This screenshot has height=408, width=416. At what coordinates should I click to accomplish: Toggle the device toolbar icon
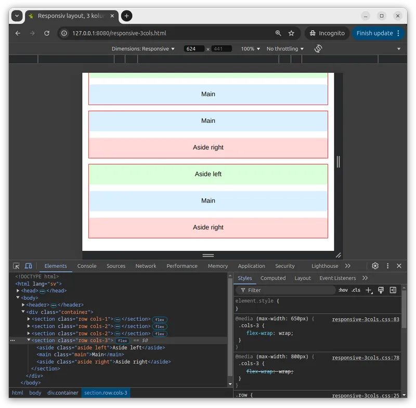29,266
